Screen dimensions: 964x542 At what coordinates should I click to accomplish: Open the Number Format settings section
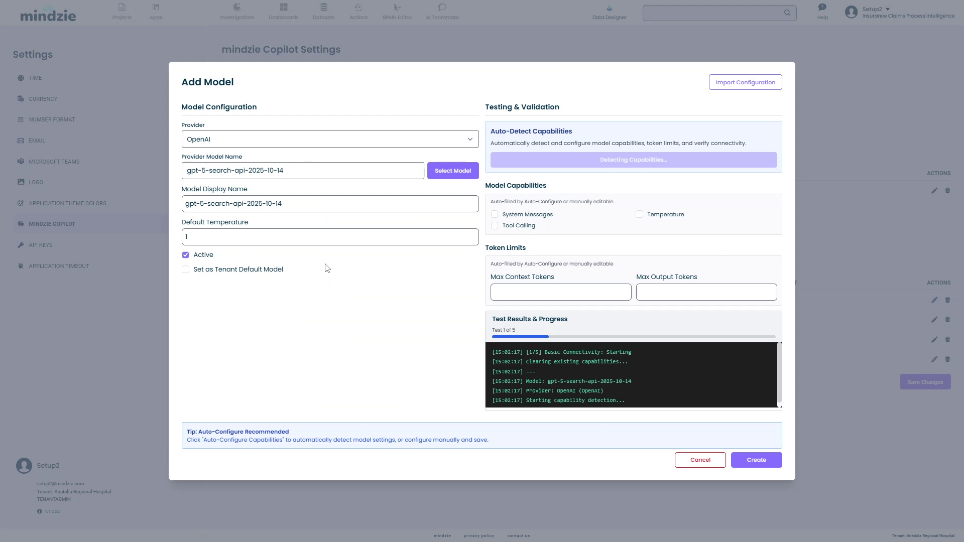[x=52, y=120]
